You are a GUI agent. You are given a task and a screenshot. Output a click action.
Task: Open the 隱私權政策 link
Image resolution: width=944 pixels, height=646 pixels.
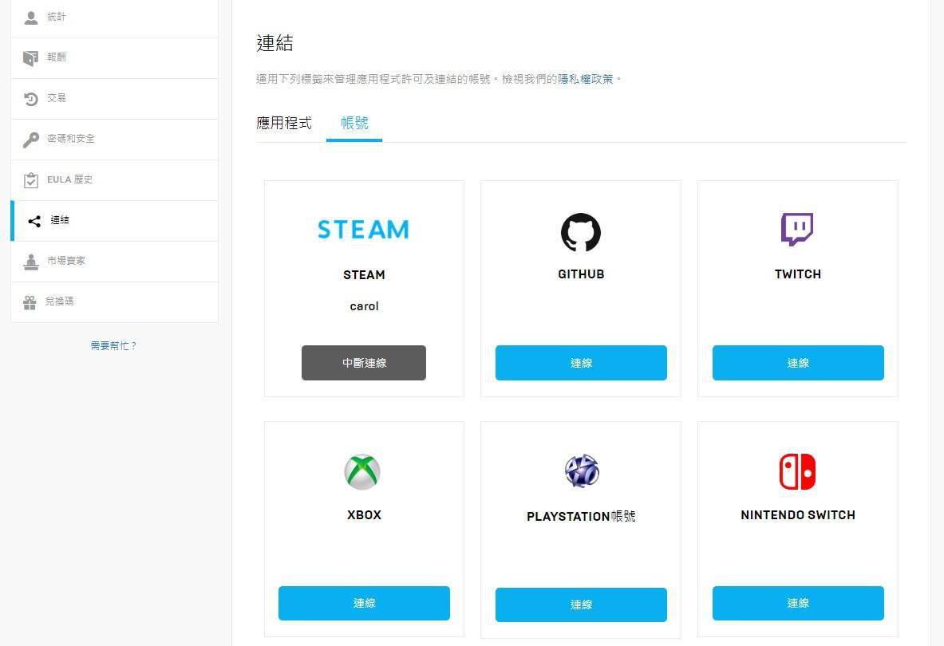click(x=587, y=78)
